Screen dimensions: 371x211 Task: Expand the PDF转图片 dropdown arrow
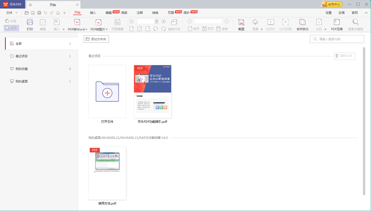point(107,29)
